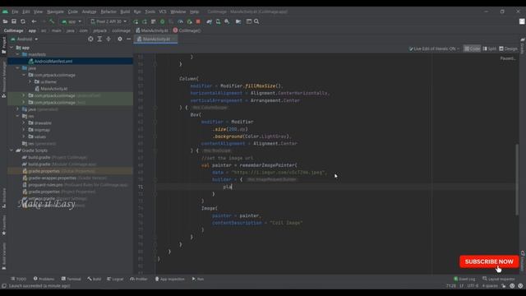Image resolution: width=526 pixels, height=296 pixels.
Task: Click the Debug app bug icon
Action: (x=163, y=21)
